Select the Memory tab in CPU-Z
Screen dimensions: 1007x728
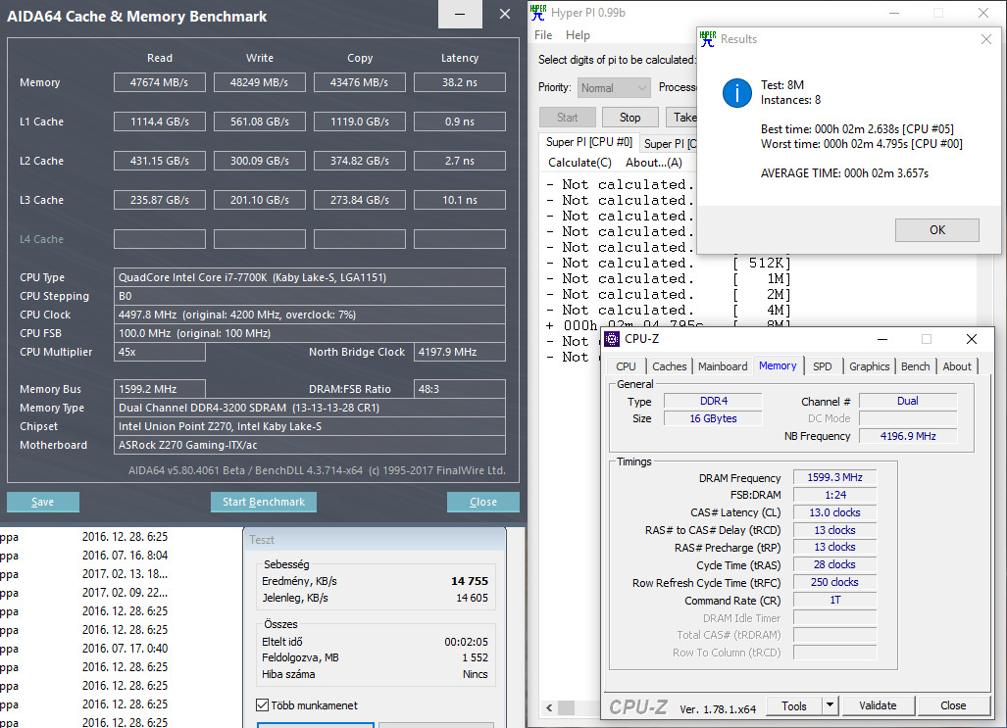[x=778, y=365]
